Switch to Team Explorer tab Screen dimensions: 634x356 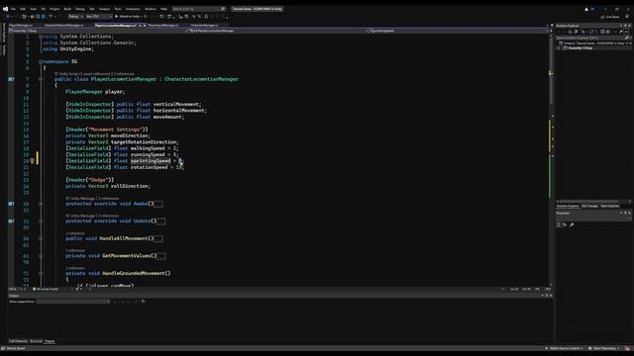[610, 206]
